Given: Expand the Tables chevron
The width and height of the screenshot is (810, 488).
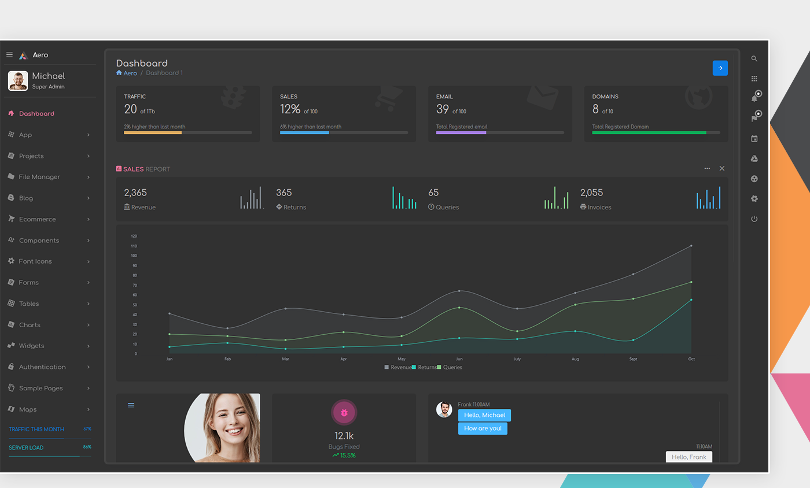Looking at the screenshot, I should coord(89,304).
